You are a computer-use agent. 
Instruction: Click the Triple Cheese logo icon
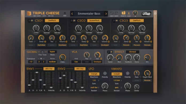pyautogui.click(x=29, y=14)
